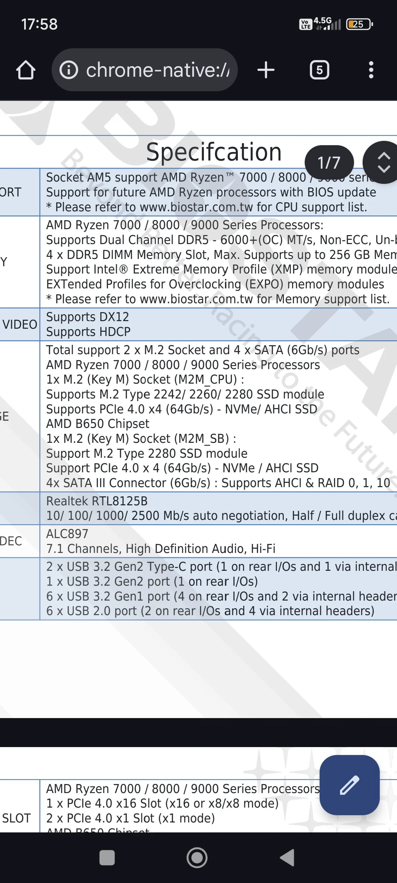Image resolution: width=397 pixels, height=883 pixels.
Task: Tap www.biostar.com.tw in Memory support line
Action: [x=197, y=299]
